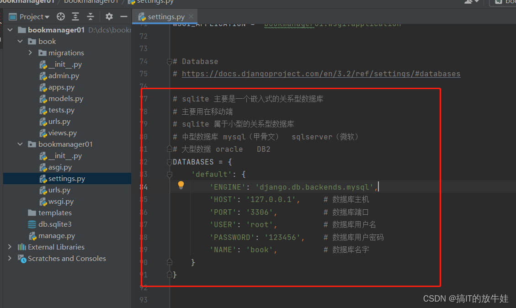Click the External Libraries bar icon
The width and height of the screenshot is (516, 308).
coord(22,247)
